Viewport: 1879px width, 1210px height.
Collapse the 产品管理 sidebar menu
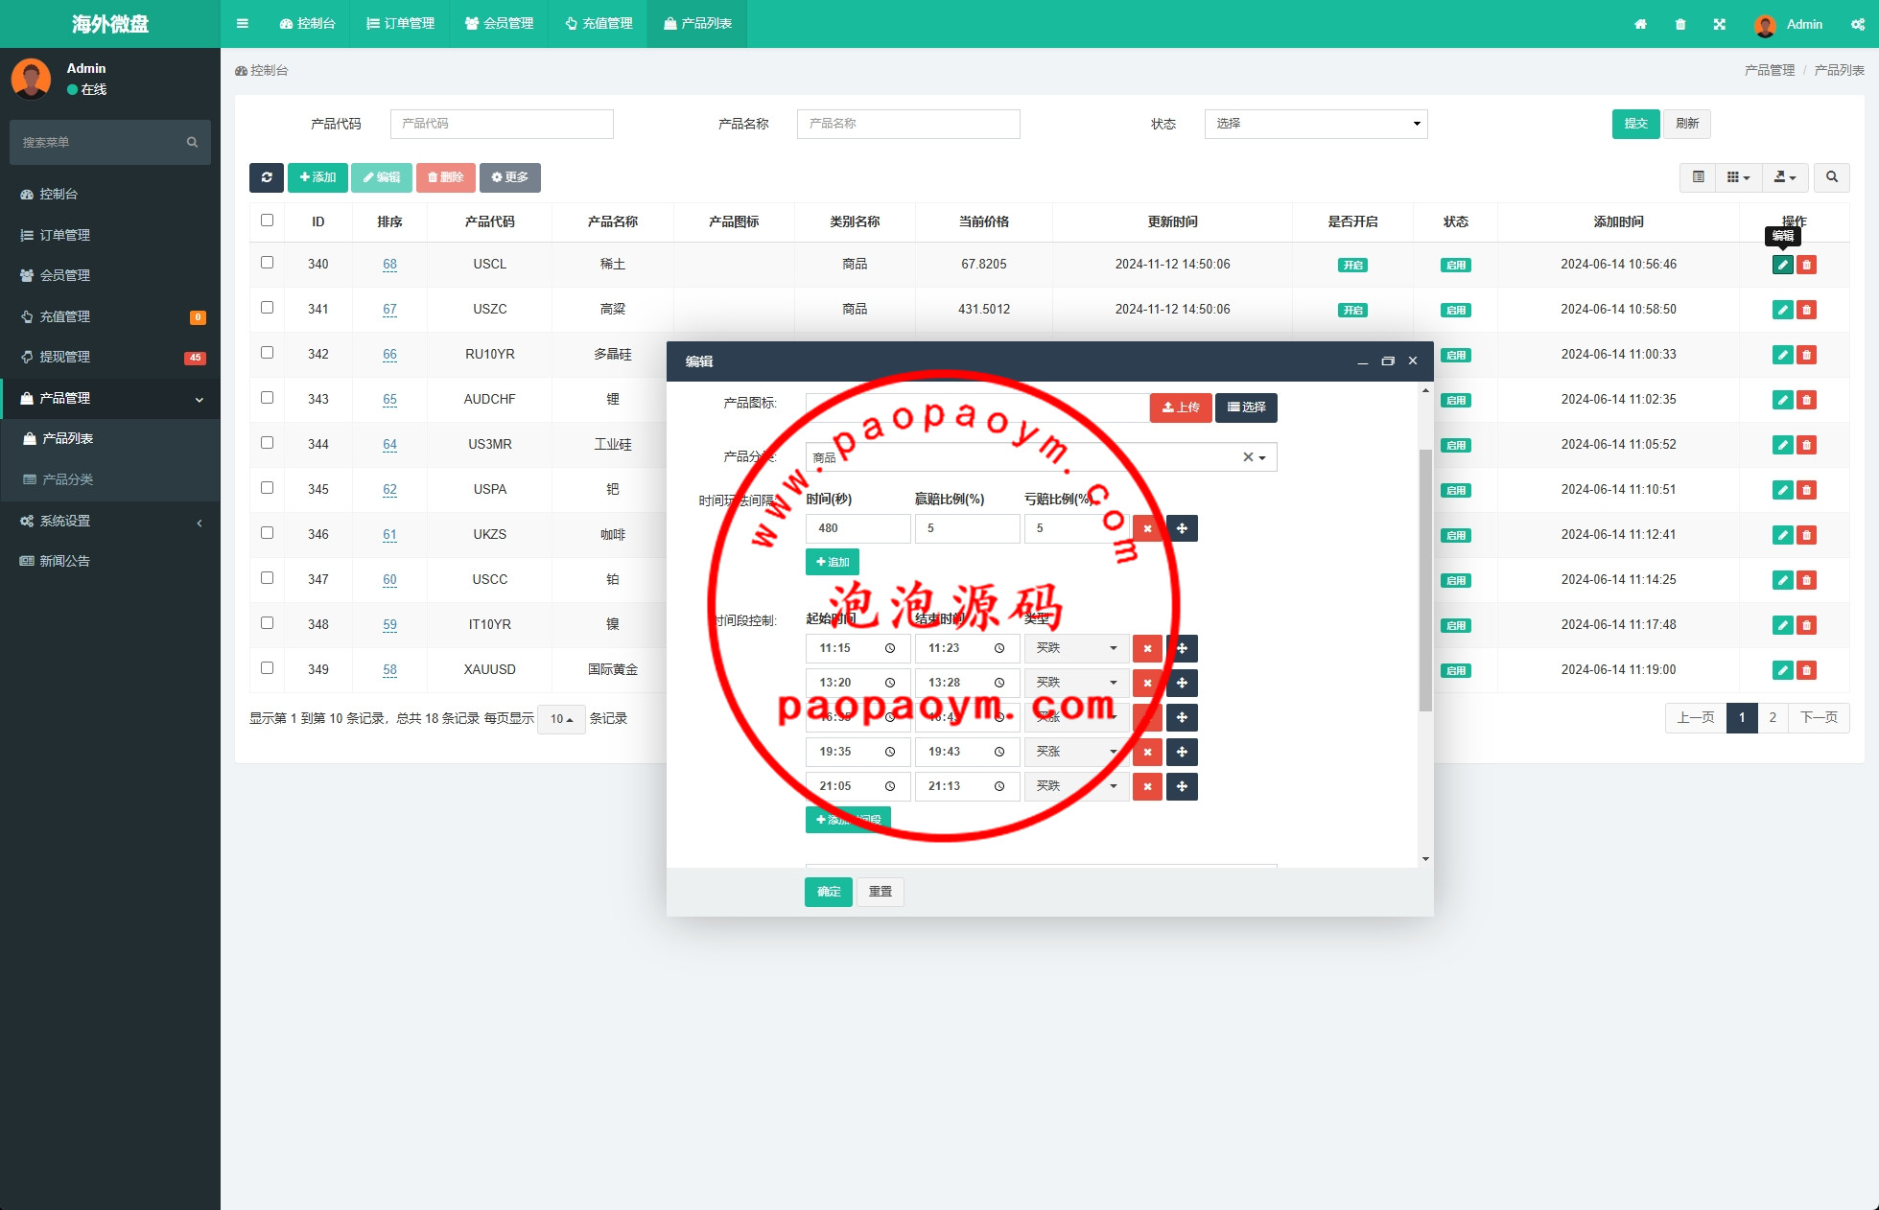click(x=110, y=398)
